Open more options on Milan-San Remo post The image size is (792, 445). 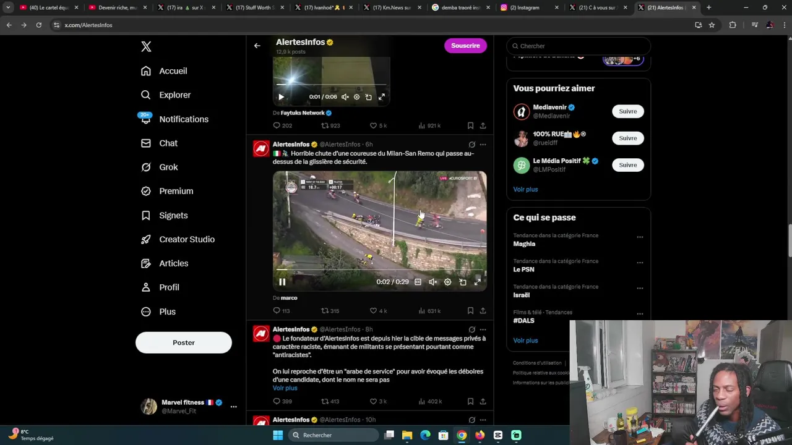[483, 145]
